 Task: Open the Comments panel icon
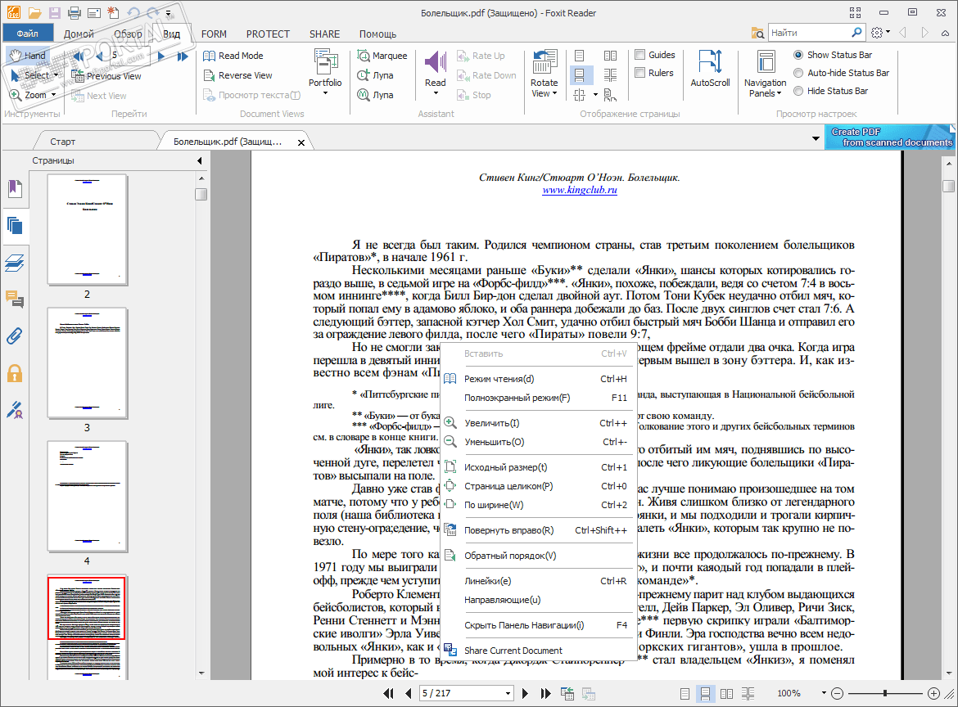click(15, 299)
